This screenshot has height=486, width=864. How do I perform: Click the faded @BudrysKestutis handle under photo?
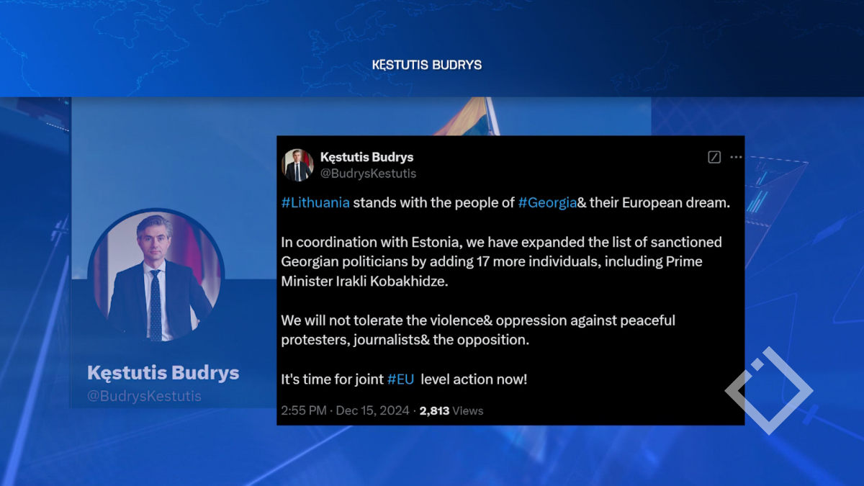pyautogui.click(x=144, y=396)
